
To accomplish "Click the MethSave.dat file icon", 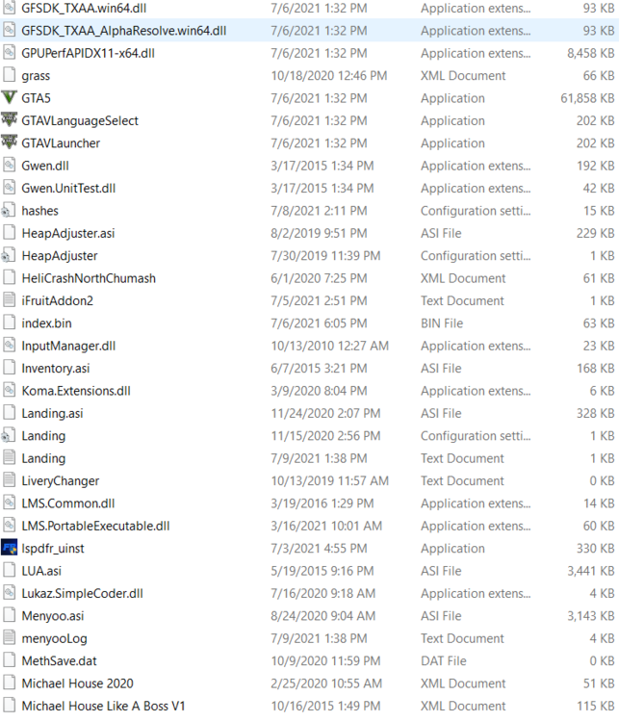I will [10, 660].
